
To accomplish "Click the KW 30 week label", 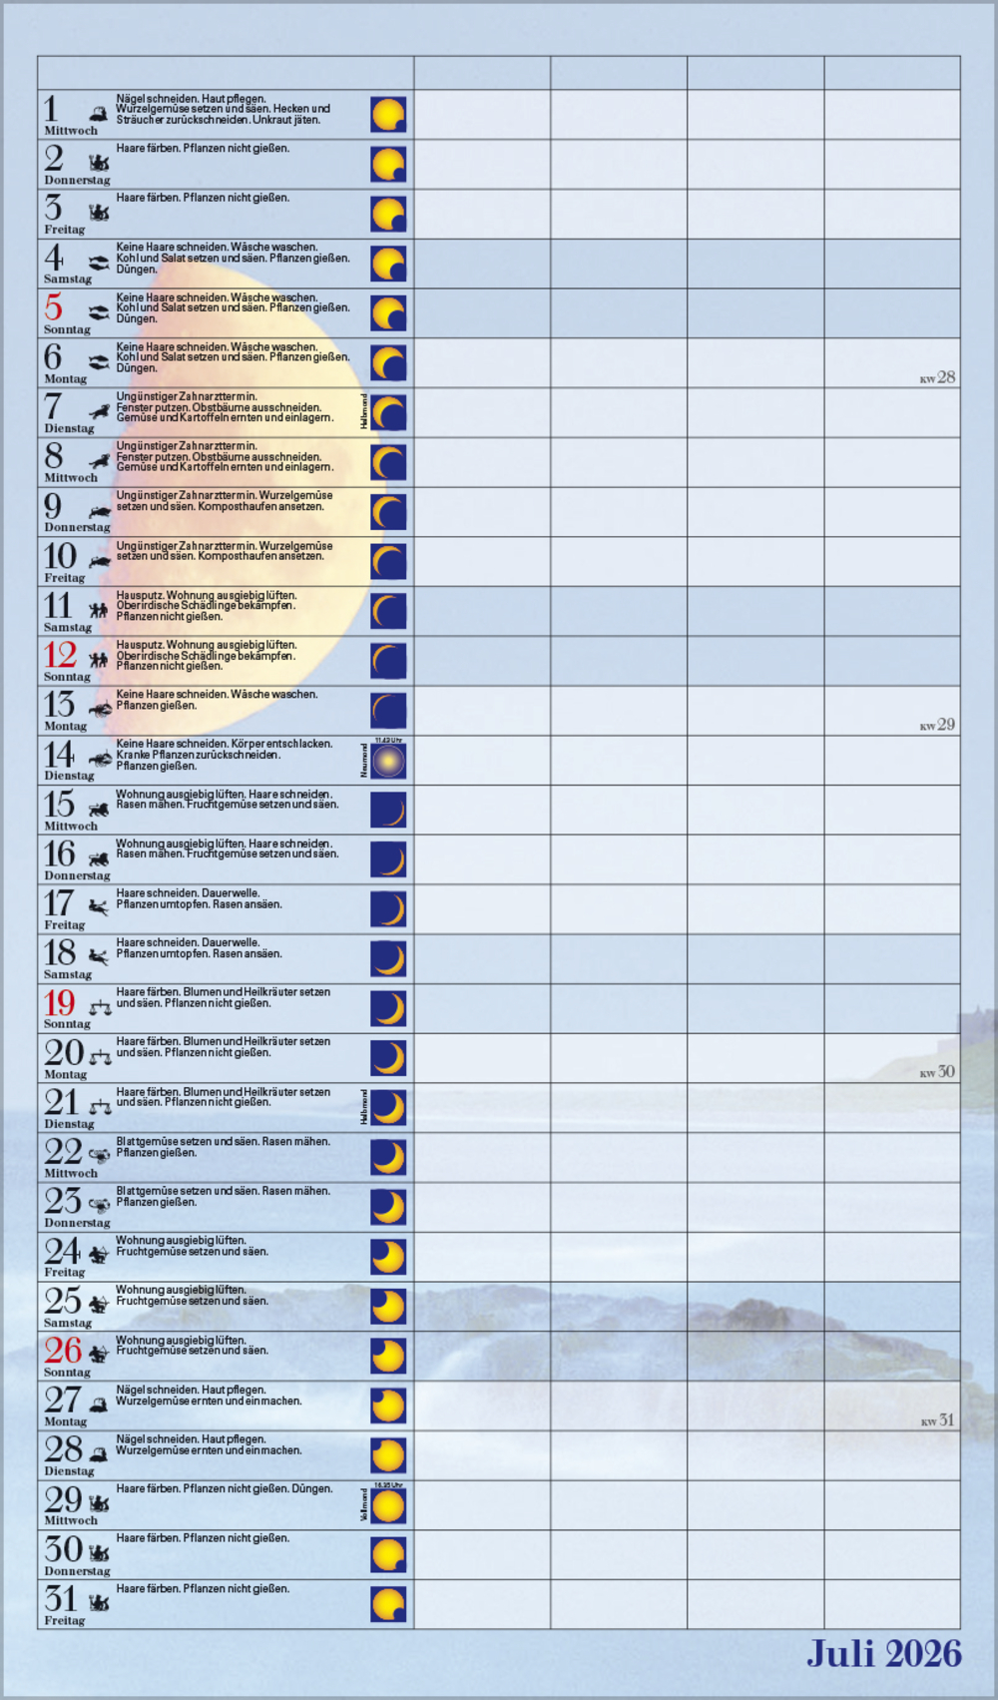I will click(937, 1072).
